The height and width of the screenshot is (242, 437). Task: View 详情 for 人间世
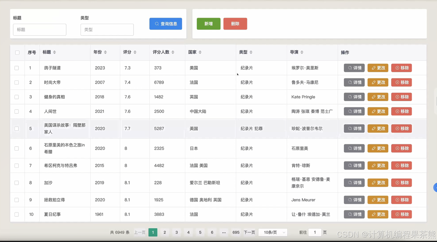point(354,111)
